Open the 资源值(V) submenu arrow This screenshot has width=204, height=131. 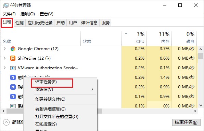point(92,89)
